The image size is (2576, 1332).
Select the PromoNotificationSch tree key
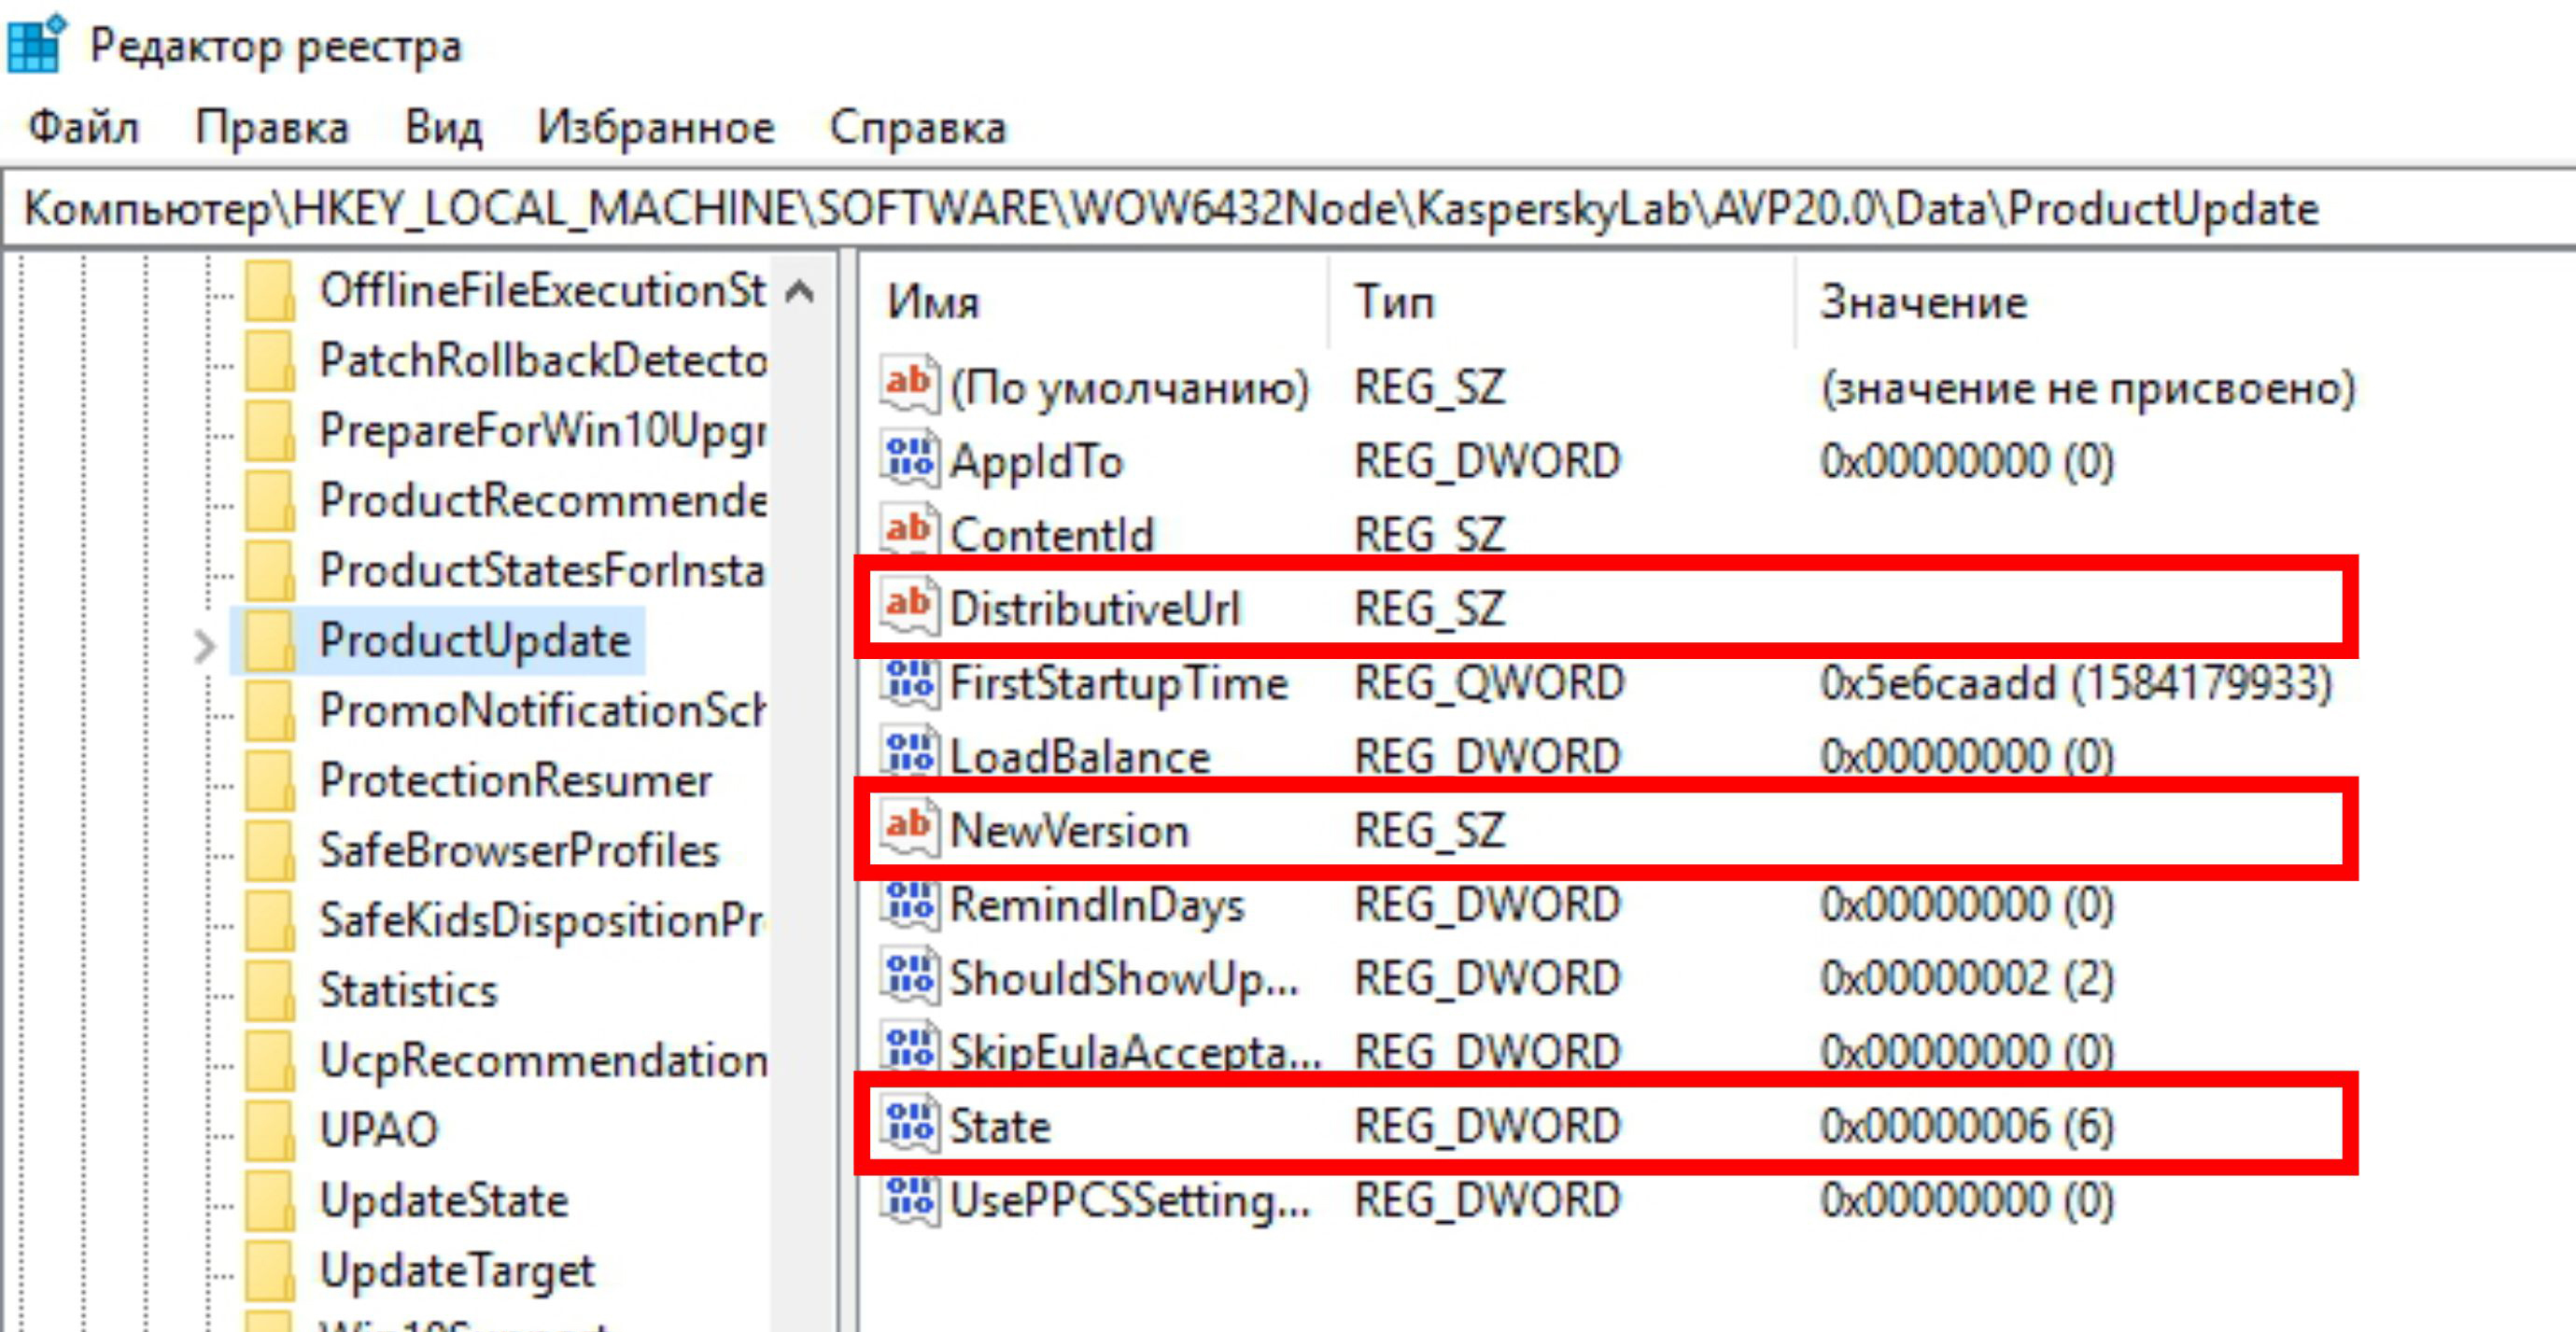[x=542, y=711]
